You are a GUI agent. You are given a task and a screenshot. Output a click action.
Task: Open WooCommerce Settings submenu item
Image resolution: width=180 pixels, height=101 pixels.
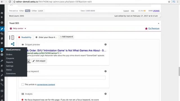(10, 66)
